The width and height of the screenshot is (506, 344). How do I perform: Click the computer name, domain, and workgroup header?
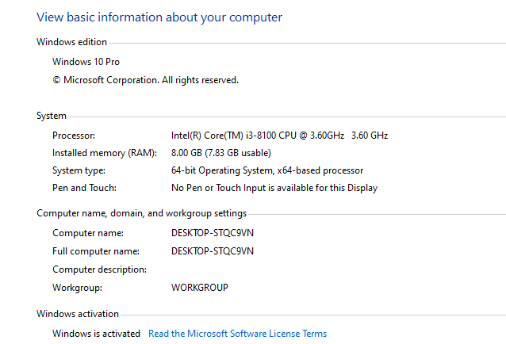click(141, 213)
